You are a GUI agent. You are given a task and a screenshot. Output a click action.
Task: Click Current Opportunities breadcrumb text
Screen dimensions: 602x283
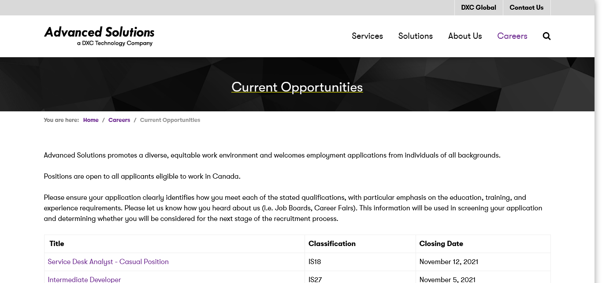point(170,120)
